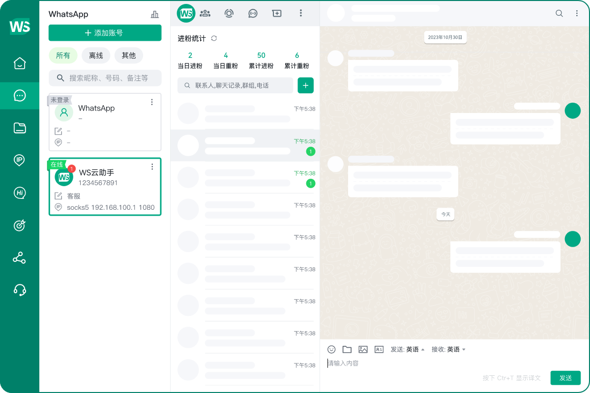Click the add-window plus tab icon
590x393 pixels.
pos(277,13)
